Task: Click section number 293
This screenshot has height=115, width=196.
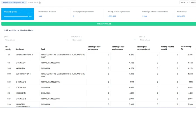Action: (x=9, y=104)
